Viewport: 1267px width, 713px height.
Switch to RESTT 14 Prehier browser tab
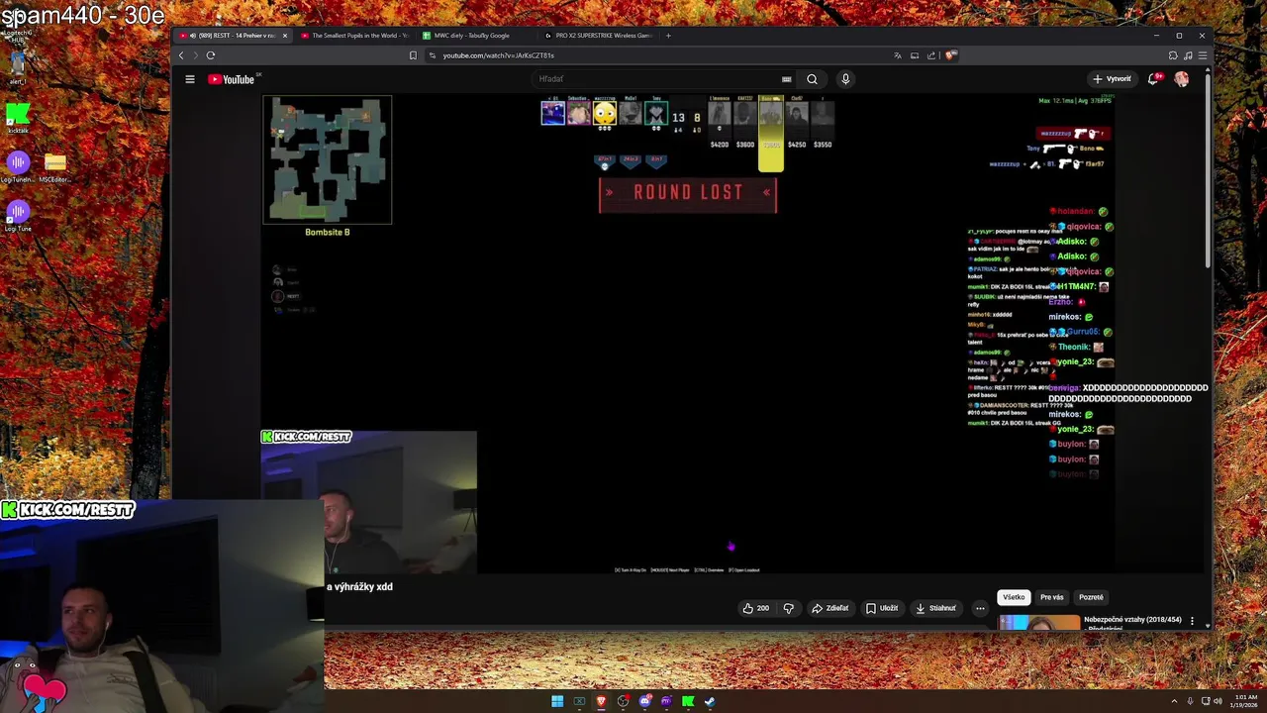(x=233, y=36)
